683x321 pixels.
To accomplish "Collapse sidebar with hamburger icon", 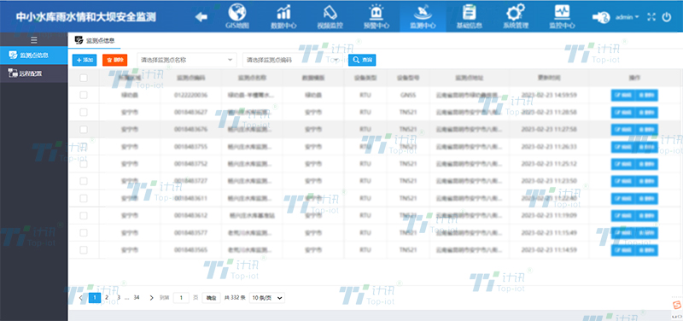I will pyautogui.click(x=34, y=40).
